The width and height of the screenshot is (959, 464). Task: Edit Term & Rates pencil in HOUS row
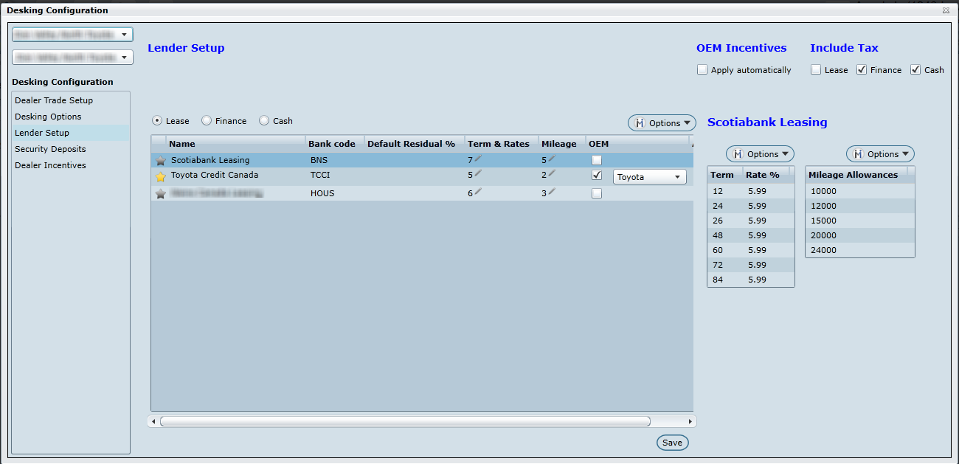478,192
